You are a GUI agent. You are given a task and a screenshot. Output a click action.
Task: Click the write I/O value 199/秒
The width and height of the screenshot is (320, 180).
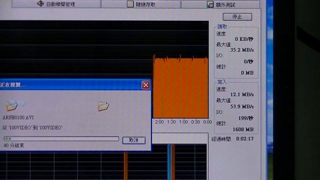pyautogui.click(x=246, y=118)
